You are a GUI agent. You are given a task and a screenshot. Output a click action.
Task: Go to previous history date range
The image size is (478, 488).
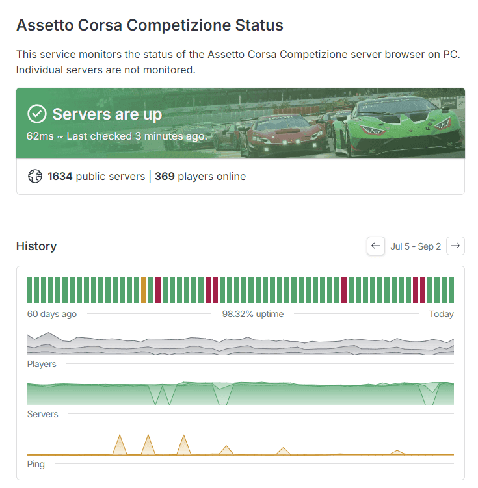pos(375,246)
